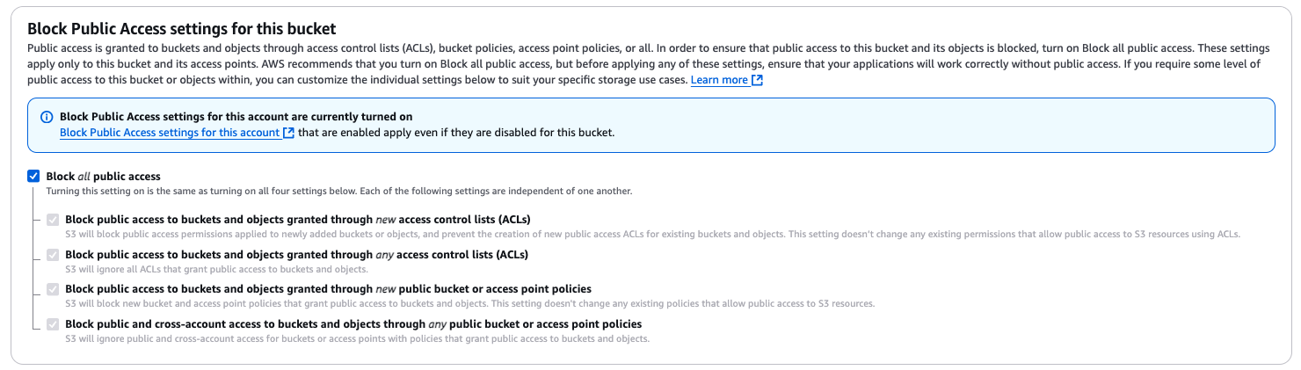Image resolution: width=1301 pixels, height=370 pixels.
Task: Toggle checkbox for new access control lists
Action: pos(53,220)
